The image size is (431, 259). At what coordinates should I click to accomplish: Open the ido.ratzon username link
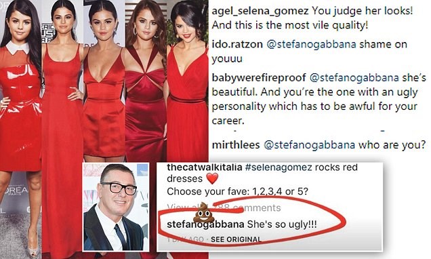(x=237, y=44)
